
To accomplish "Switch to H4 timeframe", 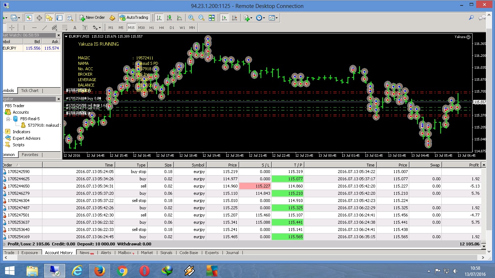I will coord(162,28).
